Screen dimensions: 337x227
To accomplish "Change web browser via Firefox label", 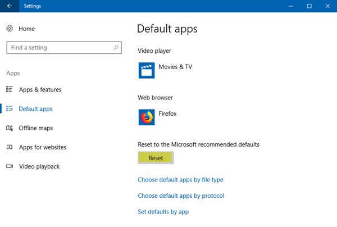I will pyautogui.click(x=167, y=114).
